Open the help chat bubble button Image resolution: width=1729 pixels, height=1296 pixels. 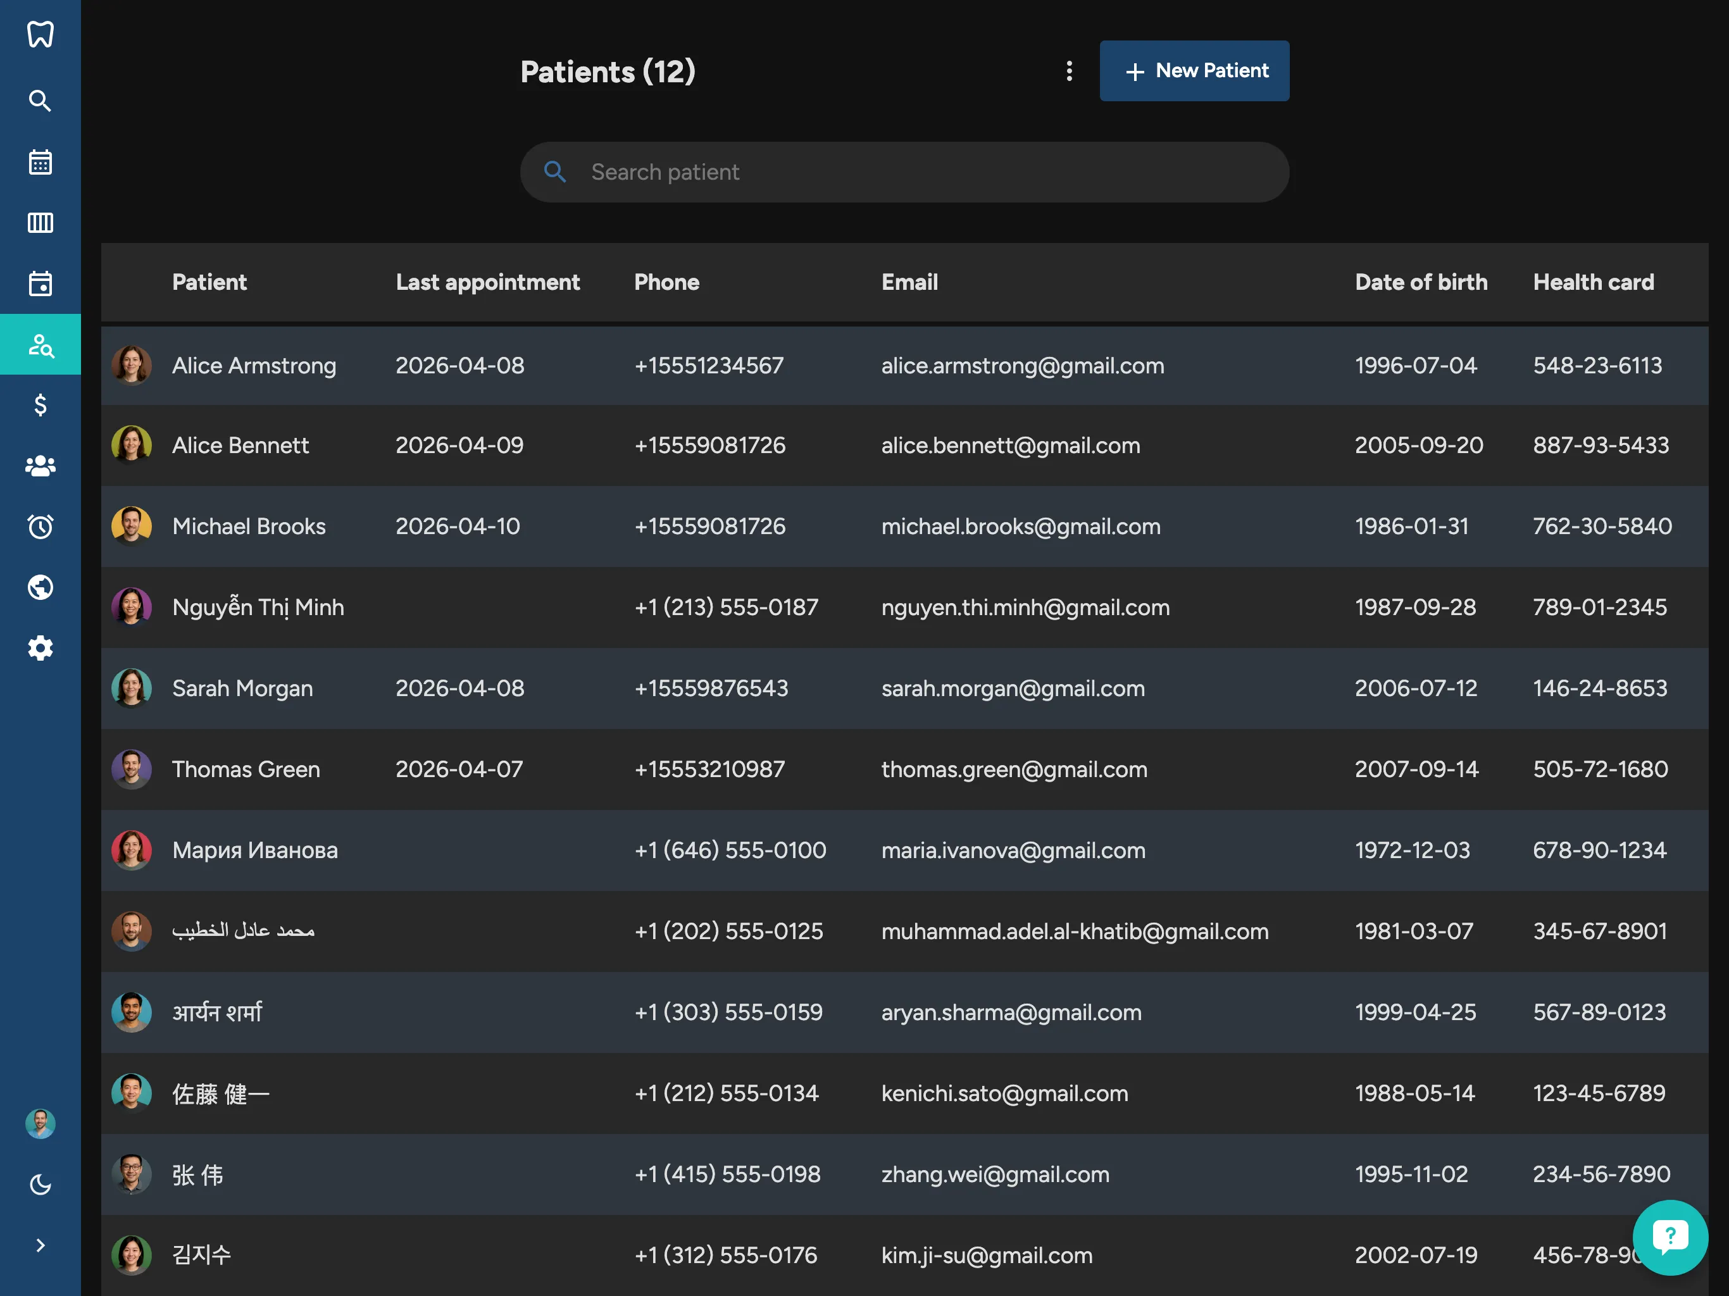(x=1669, y=1237)
